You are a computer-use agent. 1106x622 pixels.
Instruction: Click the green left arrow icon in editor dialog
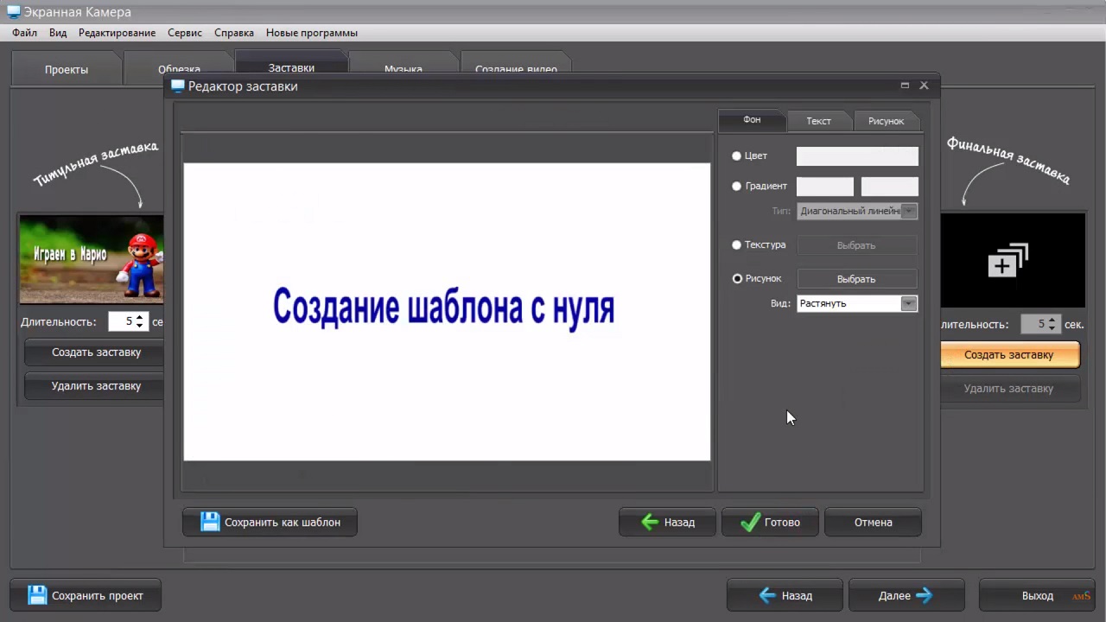(x=650, y=522)
